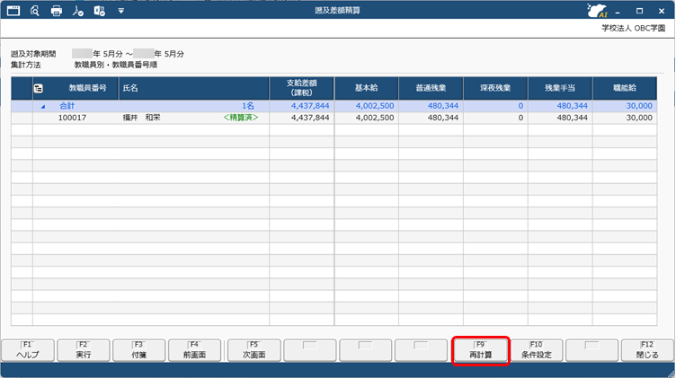676x378 pixels.
Task: Click the Excel export icon
Action: [100, 11]
